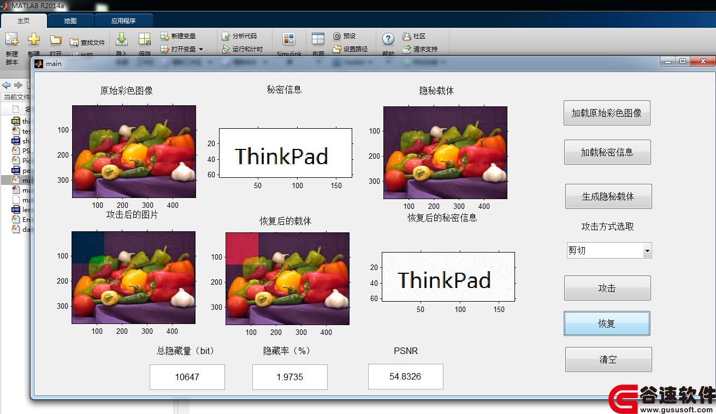Click the 隐秘载体 peppers image
716x414 pixels.
[x=445, y=153]
